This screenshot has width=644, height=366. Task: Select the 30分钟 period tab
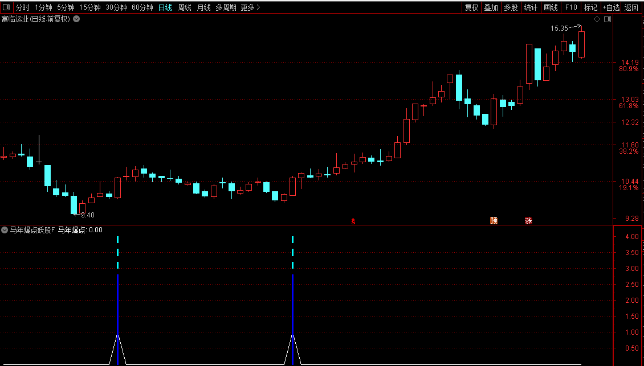pos(116,7)
